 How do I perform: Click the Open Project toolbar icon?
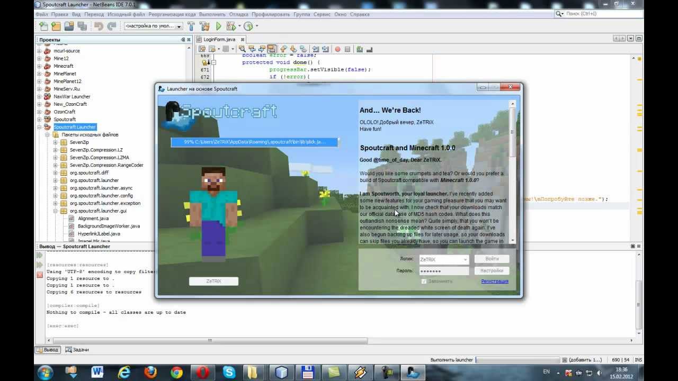[69, 26]
